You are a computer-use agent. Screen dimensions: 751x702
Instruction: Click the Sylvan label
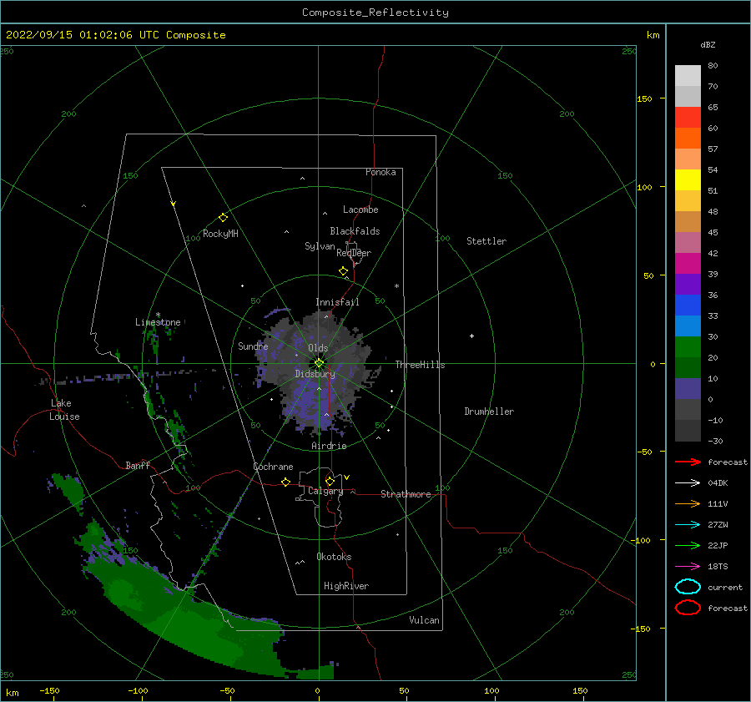[320, 246]
